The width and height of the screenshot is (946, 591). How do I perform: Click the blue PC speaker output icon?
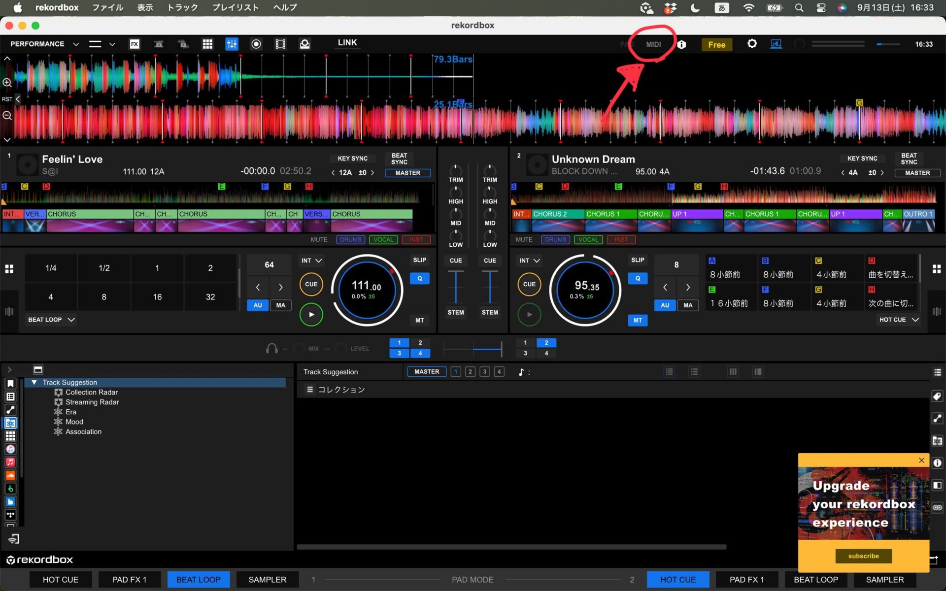(776, 44)
